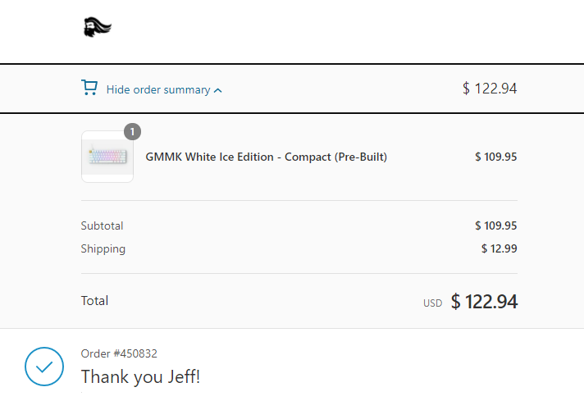Click the Shipping cost $ 12.99
This screenshot has width=584, height=410.
pos(499,248)
